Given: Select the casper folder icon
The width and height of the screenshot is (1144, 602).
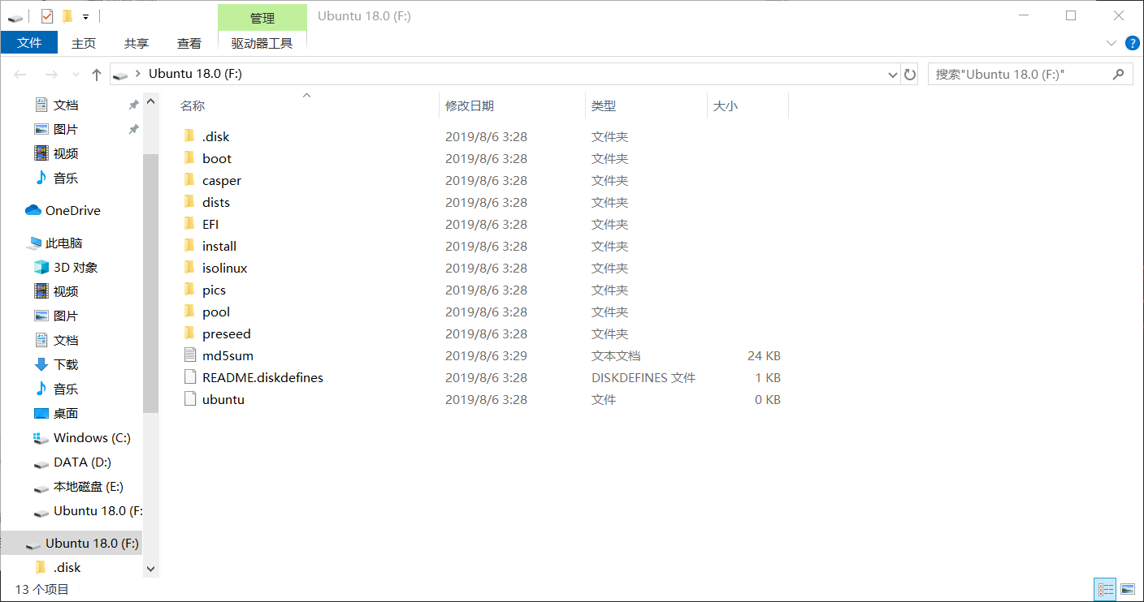Looking at the screenshot, I should (189, 180).
